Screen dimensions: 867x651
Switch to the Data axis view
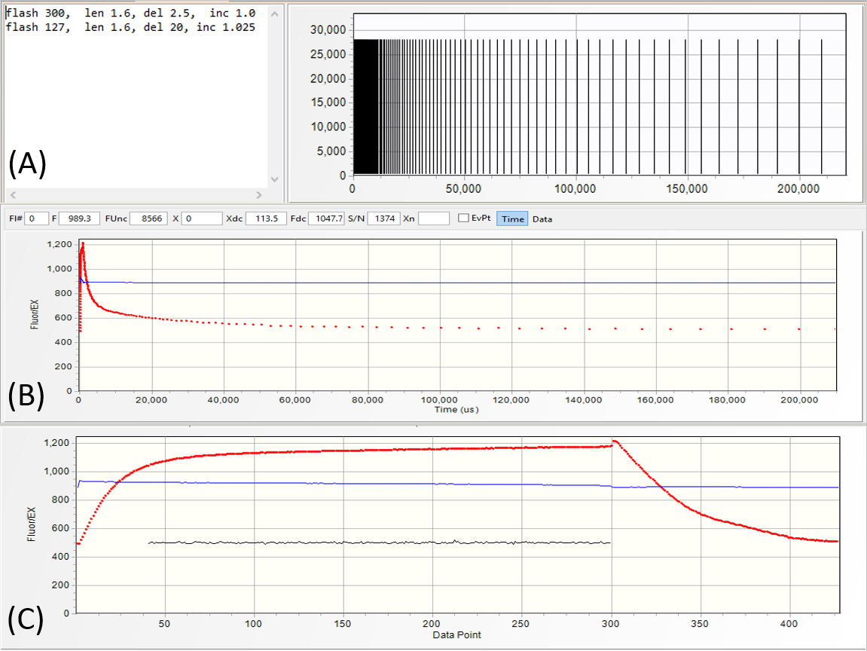click(542, 219)
